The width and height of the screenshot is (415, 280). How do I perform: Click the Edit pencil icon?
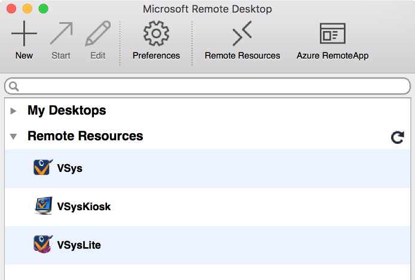[x=97, y=34]
